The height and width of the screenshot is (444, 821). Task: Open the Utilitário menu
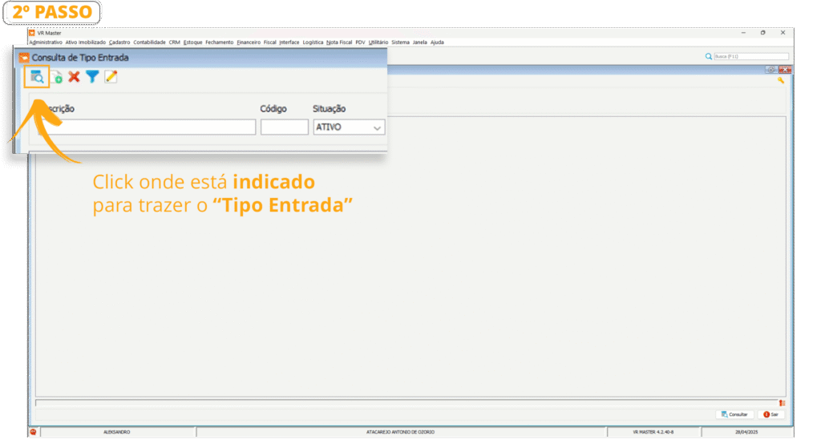point(378,42)
